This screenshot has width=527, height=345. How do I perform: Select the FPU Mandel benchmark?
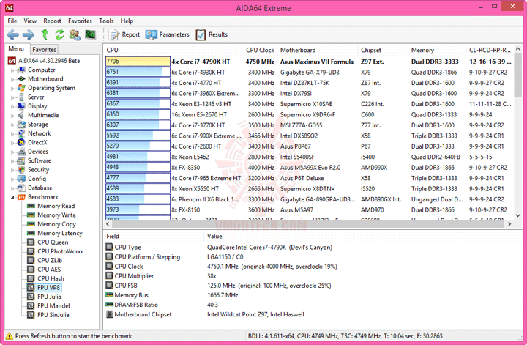(53, 306)
